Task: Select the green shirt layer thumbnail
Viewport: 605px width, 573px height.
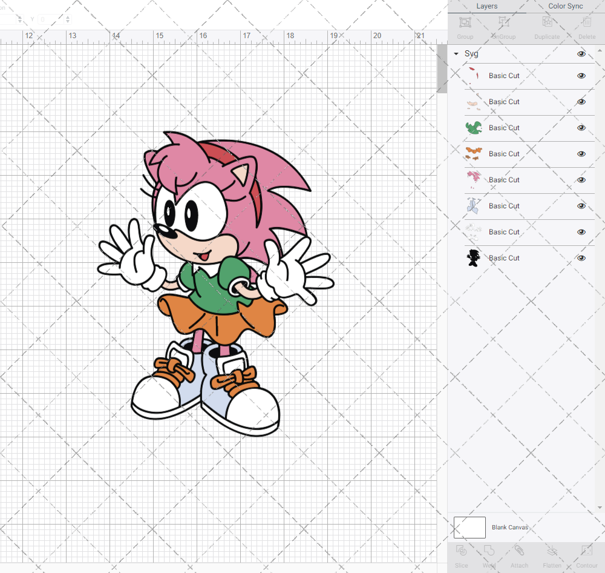Action: coord(474,128)
